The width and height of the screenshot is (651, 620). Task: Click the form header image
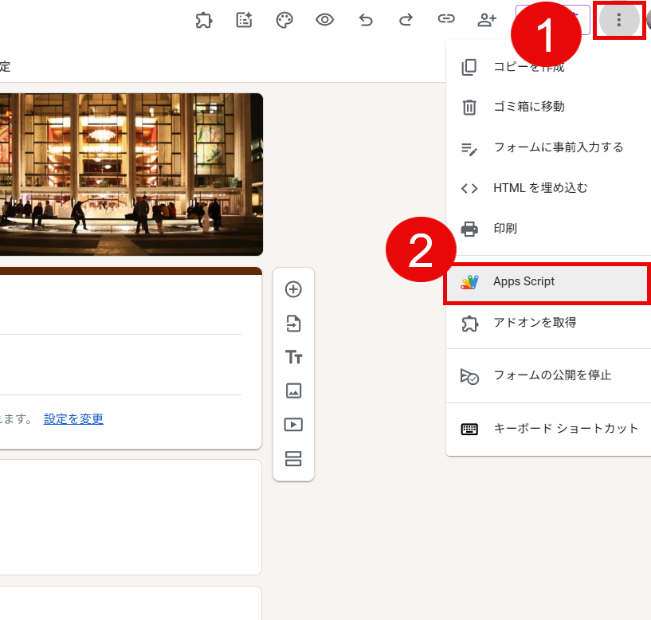(x=131, y=174)
